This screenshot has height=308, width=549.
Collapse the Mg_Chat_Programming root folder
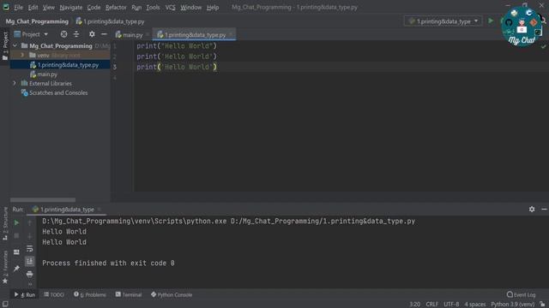tap(15, 45)
